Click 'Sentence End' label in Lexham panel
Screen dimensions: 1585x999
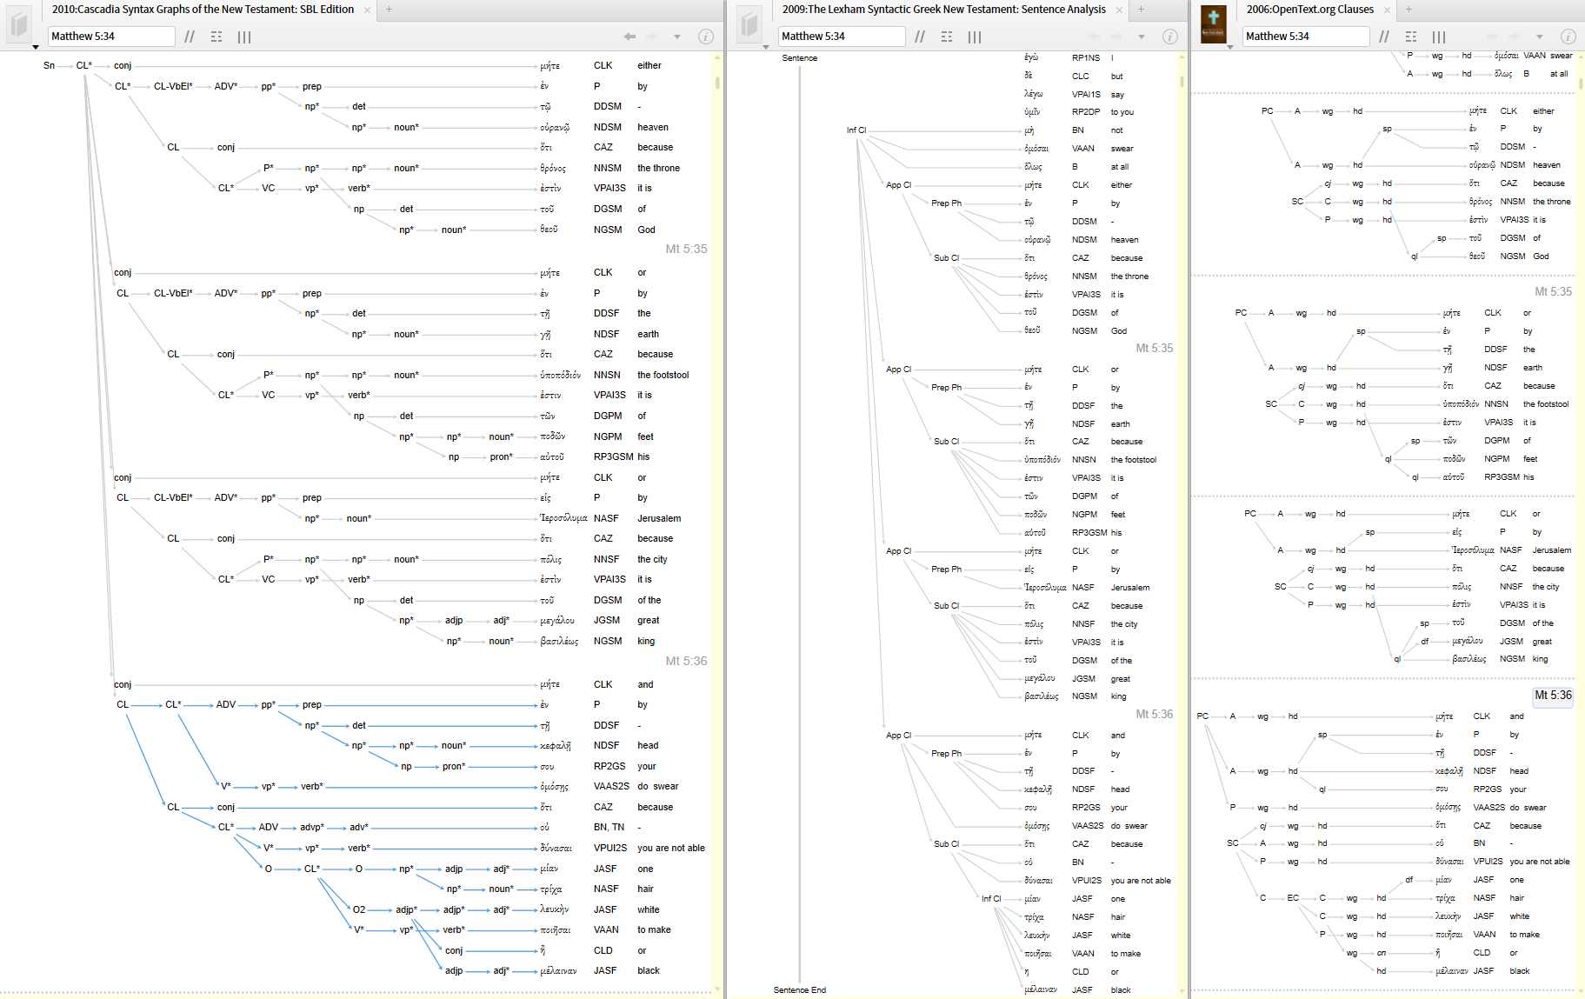[x=800, y=989]
